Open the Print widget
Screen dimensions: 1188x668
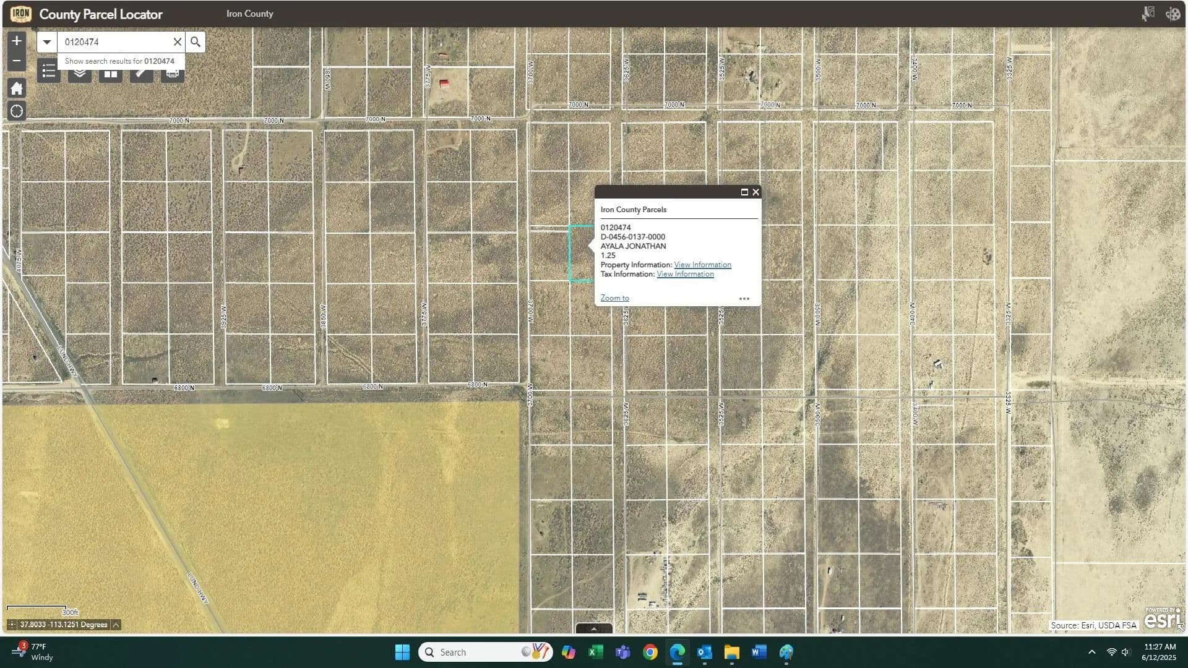(173, 75)
